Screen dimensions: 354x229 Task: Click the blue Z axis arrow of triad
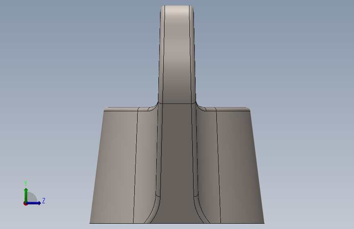click(34, 203)
